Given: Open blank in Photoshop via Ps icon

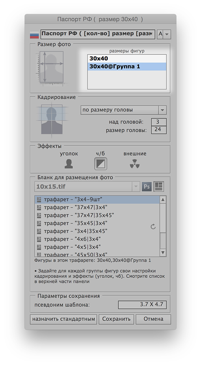Looking at the screenshot, I should (x=147, y=187).
